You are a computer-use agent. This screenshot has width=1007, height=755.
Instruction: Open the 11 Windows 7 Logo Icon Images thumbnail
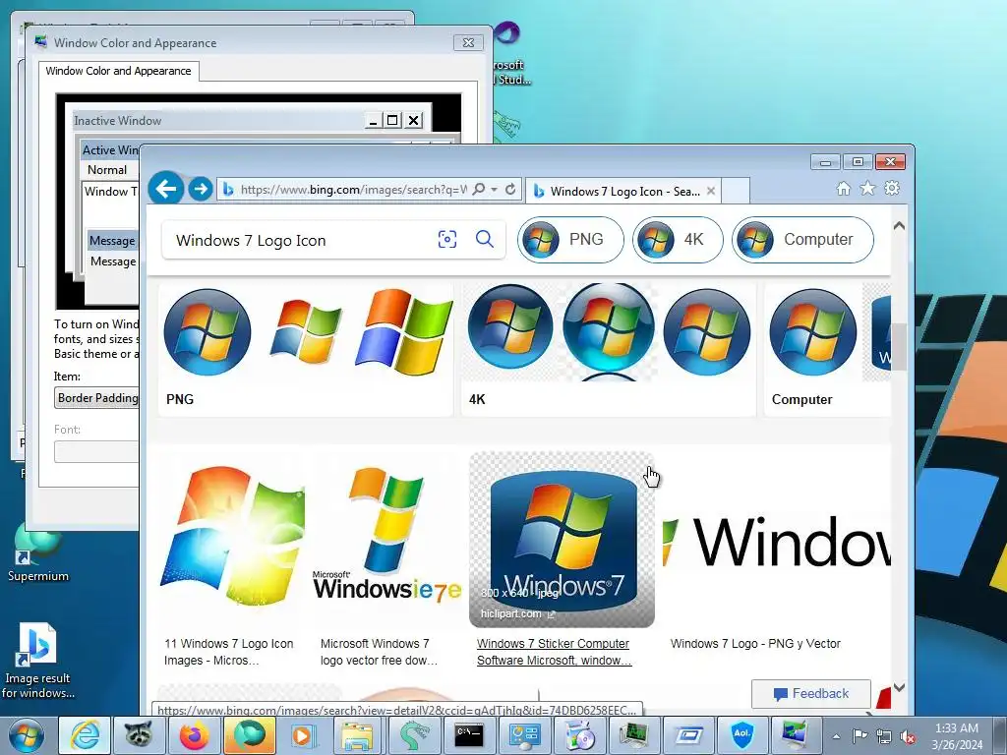click(232, 538)
